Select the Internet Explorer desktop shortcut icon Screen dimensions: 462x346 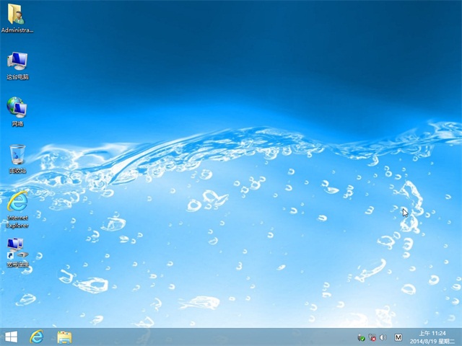click(17, 200)
